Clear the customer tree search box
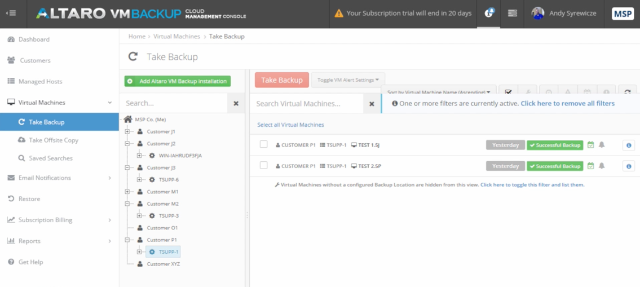Screen dimensions: 640x287 236,103
